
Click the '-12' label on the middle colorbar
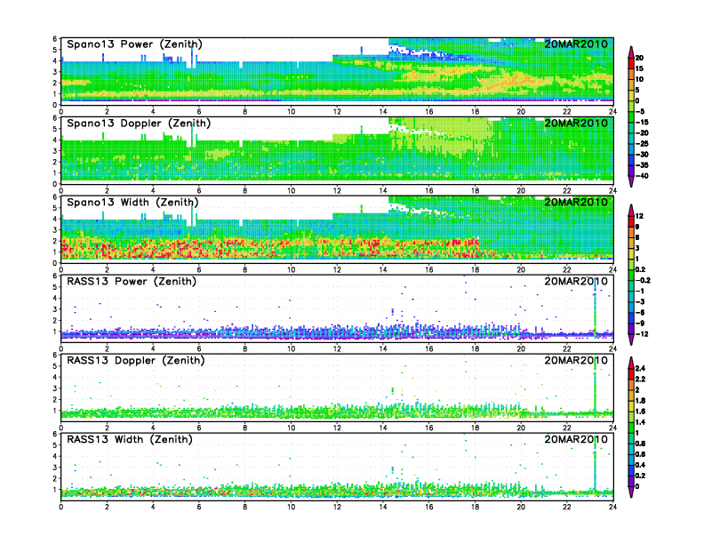click(x=642, y=334)
